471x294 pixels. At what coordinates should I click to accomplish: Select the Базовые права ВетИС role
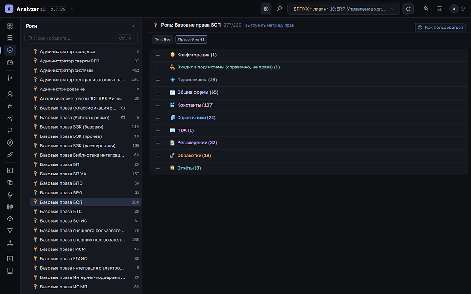coord(86,221)
